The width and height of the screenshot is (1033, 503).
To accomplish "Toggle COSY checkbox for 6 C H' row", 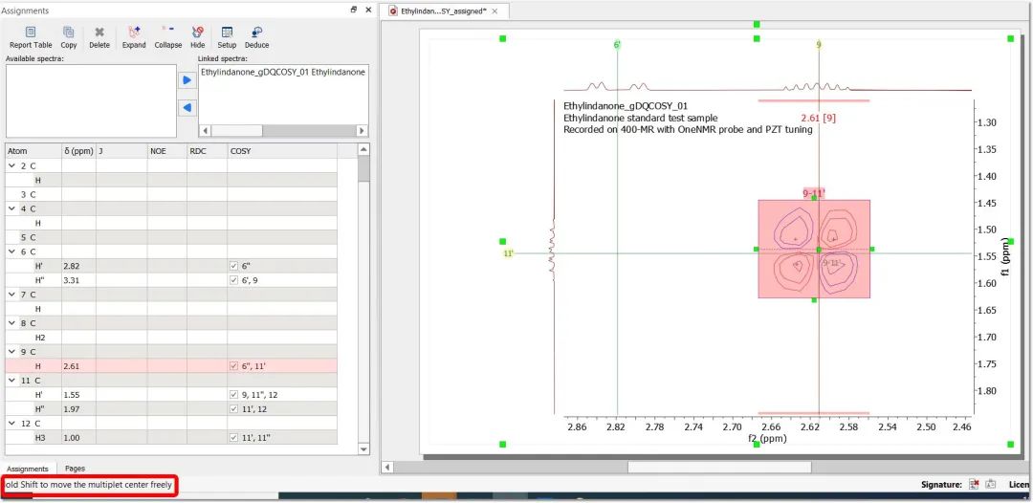I will click(x=234, y=266).
